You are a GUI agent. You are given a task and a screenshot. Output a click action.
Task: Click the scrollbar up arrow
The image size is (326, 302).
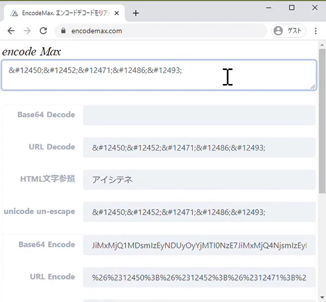coord(322,45)
